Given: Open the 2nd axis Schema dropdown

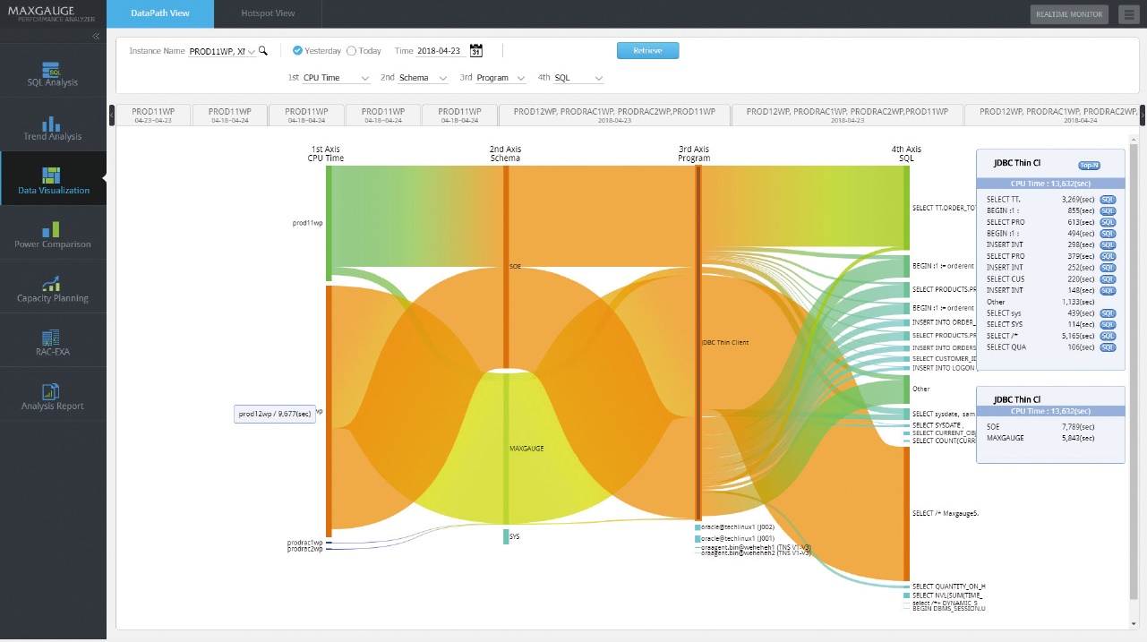Looking at the screenshot, I should pos(424,78).
